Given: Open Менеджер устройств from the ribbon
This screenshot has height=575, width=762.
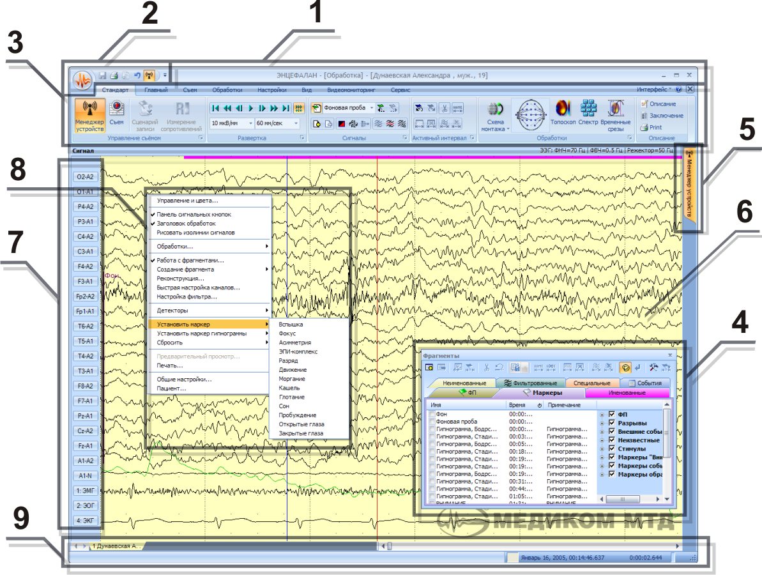Looking at the screenshot, I should (90, 116).
